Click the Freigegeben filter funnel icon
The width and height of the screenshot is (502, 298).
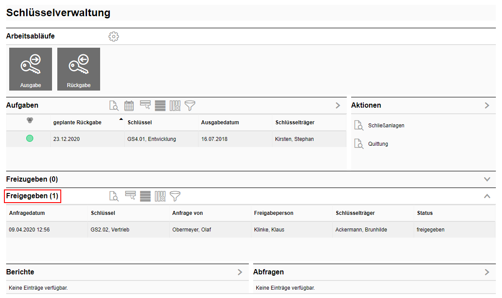click(175, 196)
